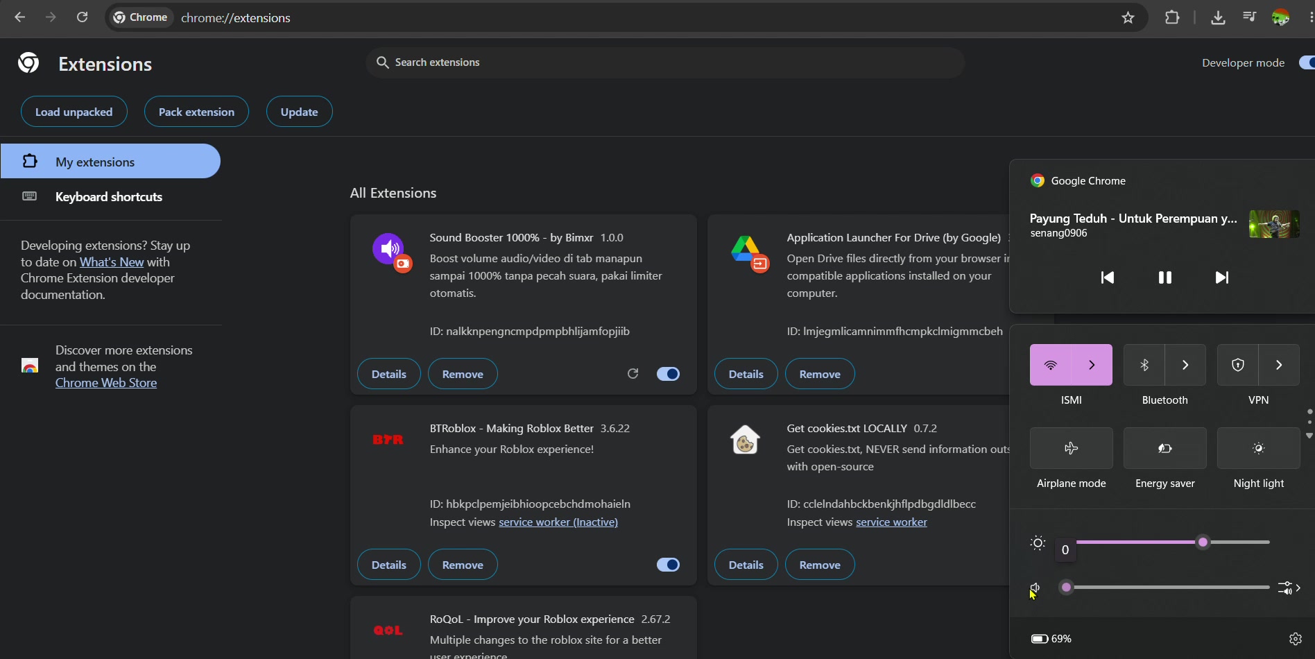Expand Bluetooth devices chevron
The image size is (1315, 659).
1186,365
